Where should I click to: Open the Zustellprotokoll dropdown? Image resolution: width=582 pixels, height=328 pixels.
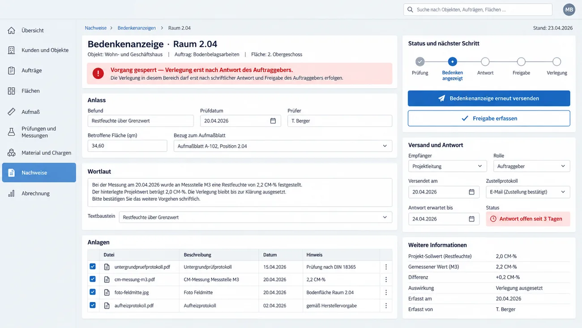point(528,192)
